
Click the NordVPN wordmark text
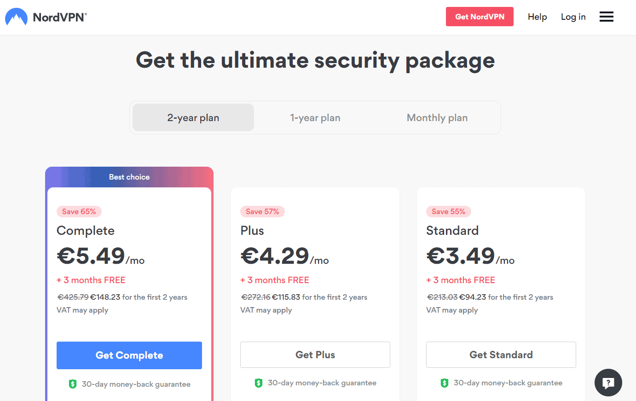coord(59,17)
